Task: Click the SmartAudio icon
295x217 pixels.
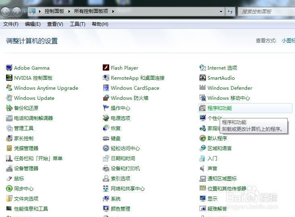Action: click(203, 78)
